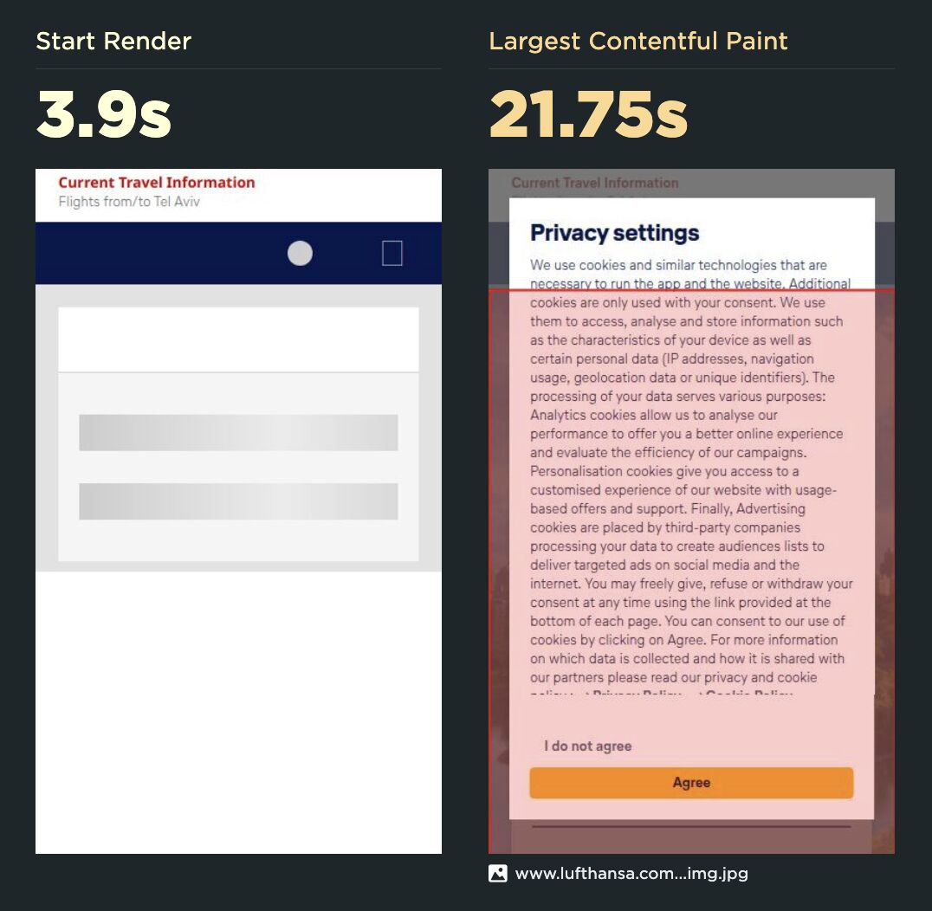Click the dimmed Current Travel Information banner
Image resolution: width=932 pixels, height=911 pixels.
[595, 183]
